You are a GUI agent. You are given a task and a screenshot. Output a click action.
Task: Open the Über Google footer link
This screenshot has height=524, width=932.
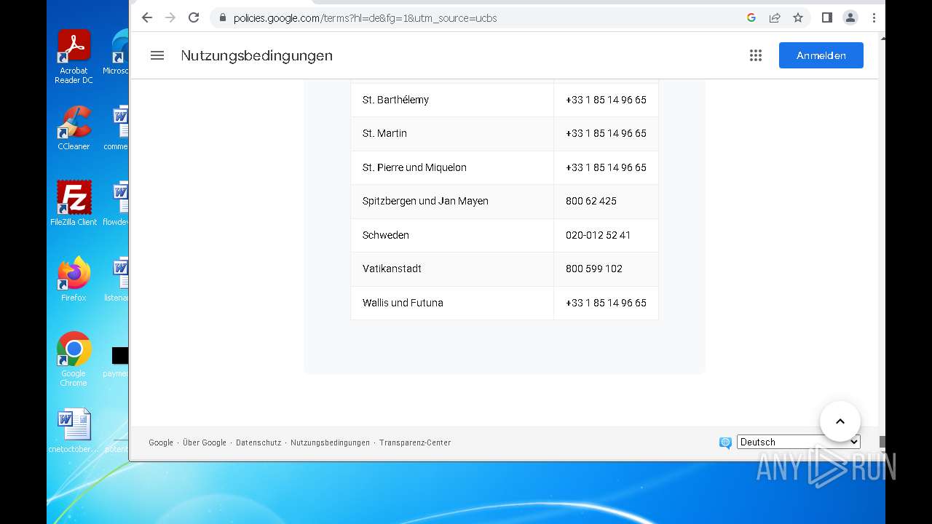[x=205, y=442]
